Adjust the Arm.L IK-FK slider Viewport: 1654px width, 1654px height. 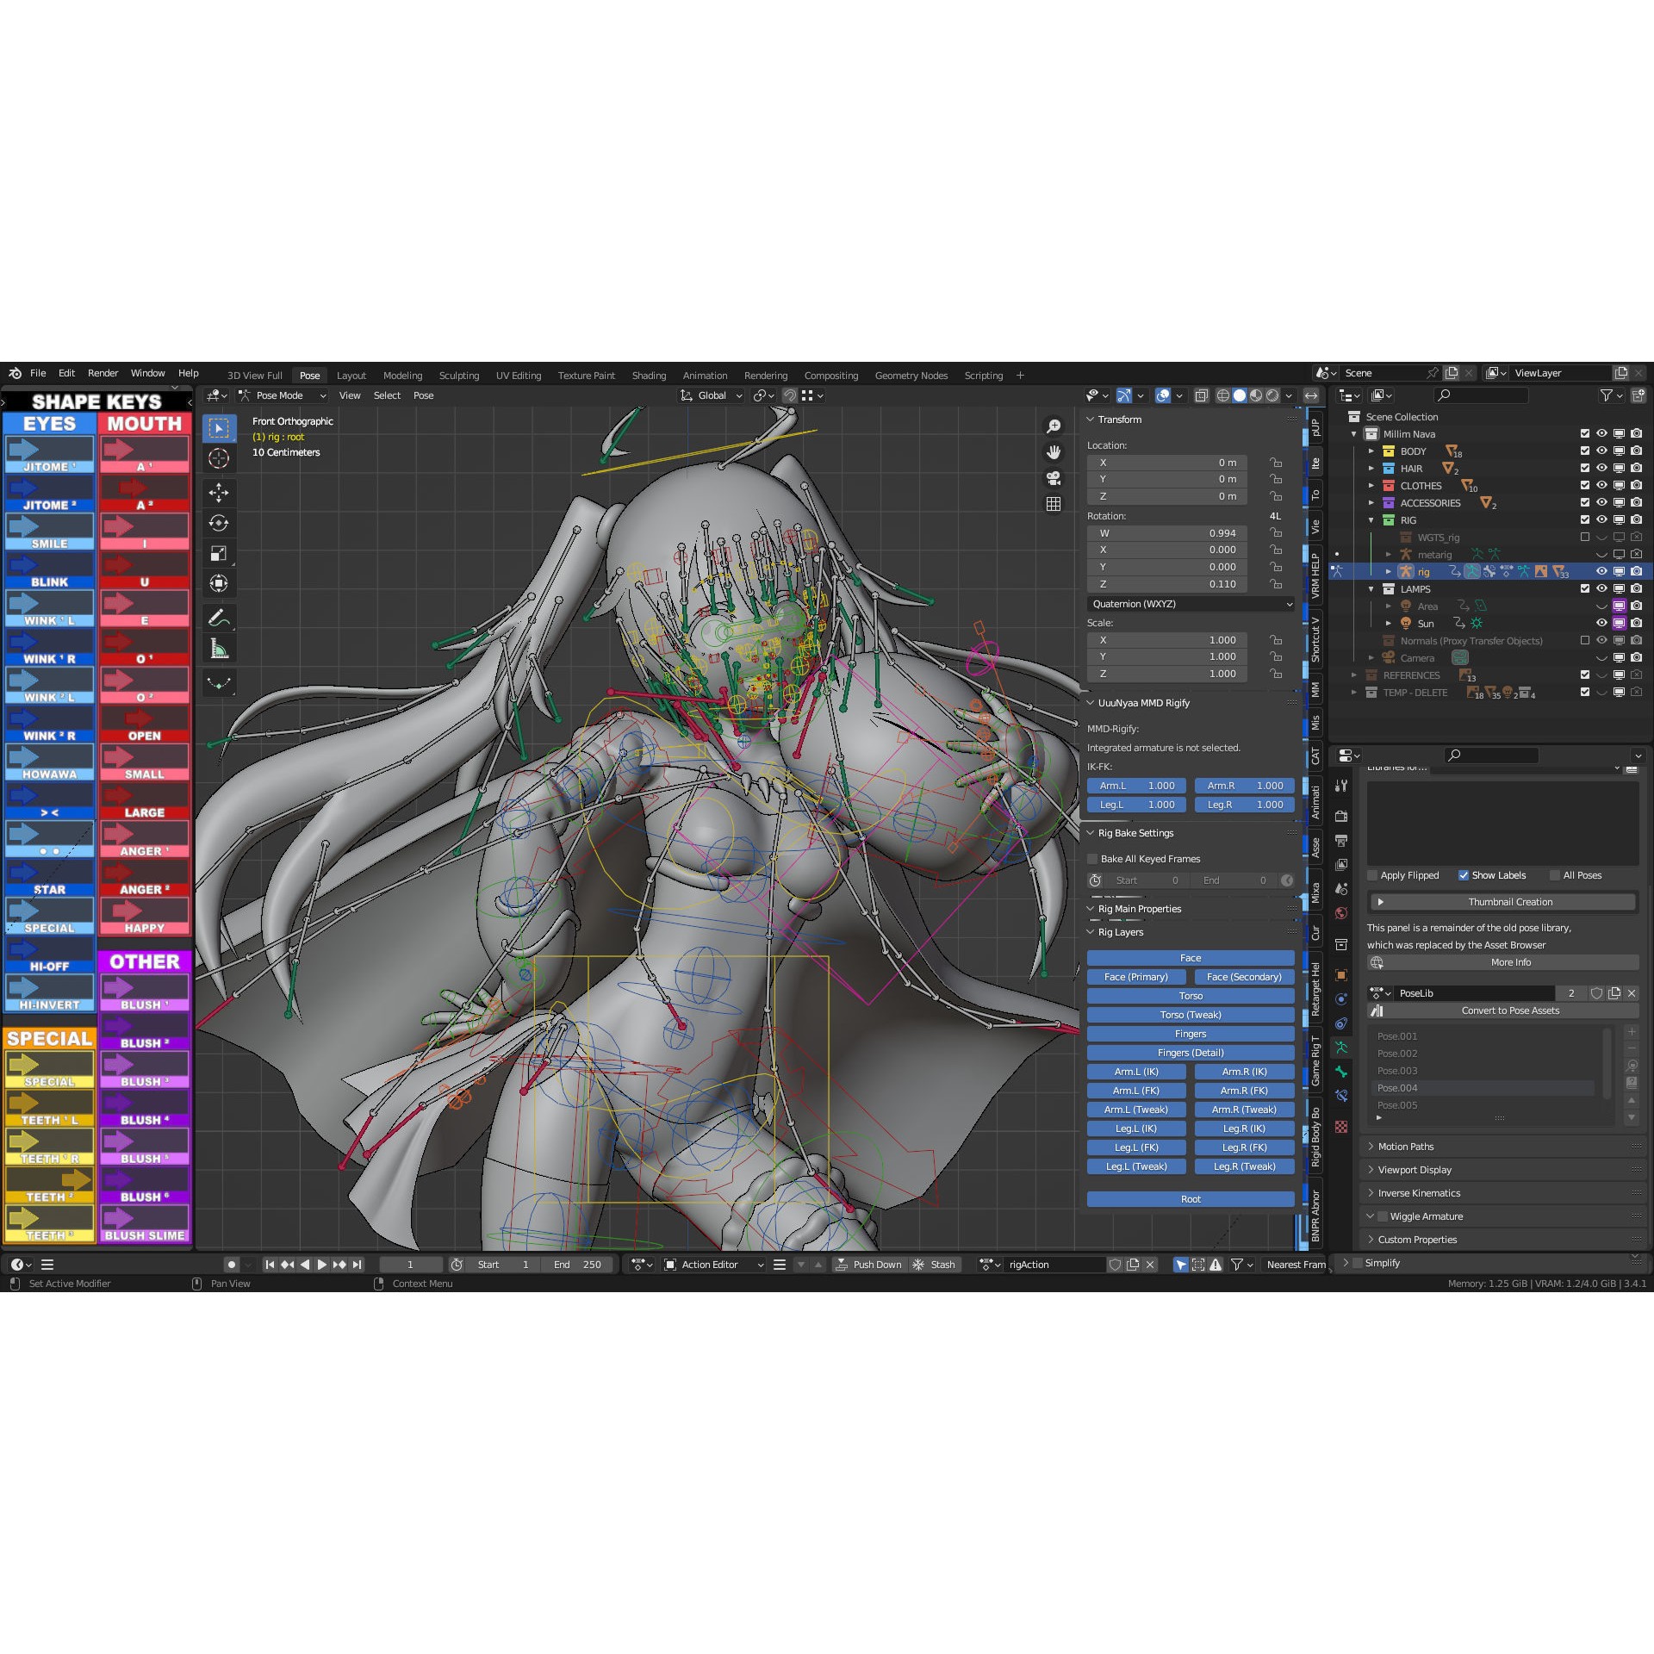pyautogui.click(x=1136, y=785)
